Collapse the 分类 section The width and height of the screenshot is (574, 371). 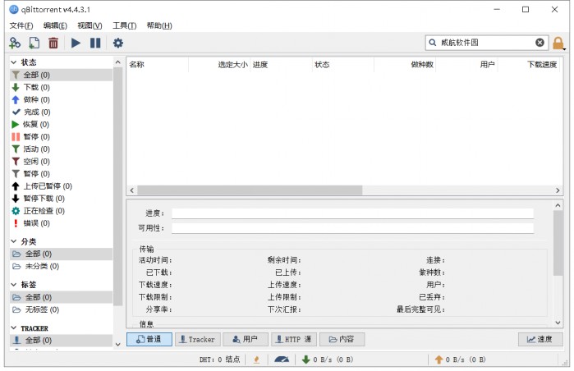[x=14, y=241]
